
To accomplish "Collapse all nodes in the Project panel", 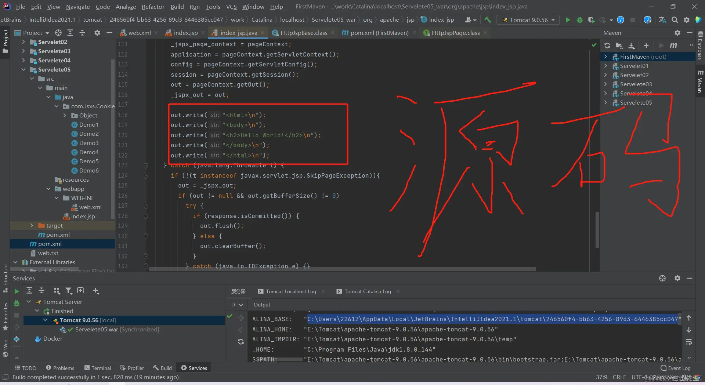I will coord(82,33).
